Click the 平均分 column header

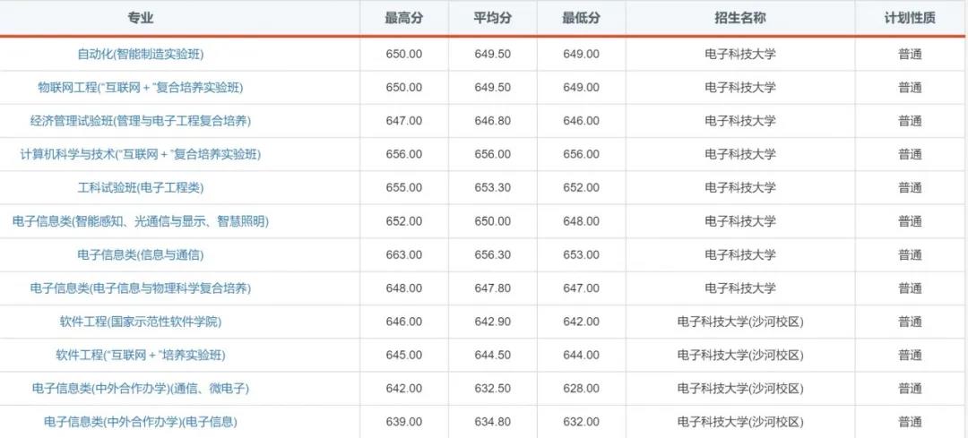pyautogui.click(x=492, y=18)
